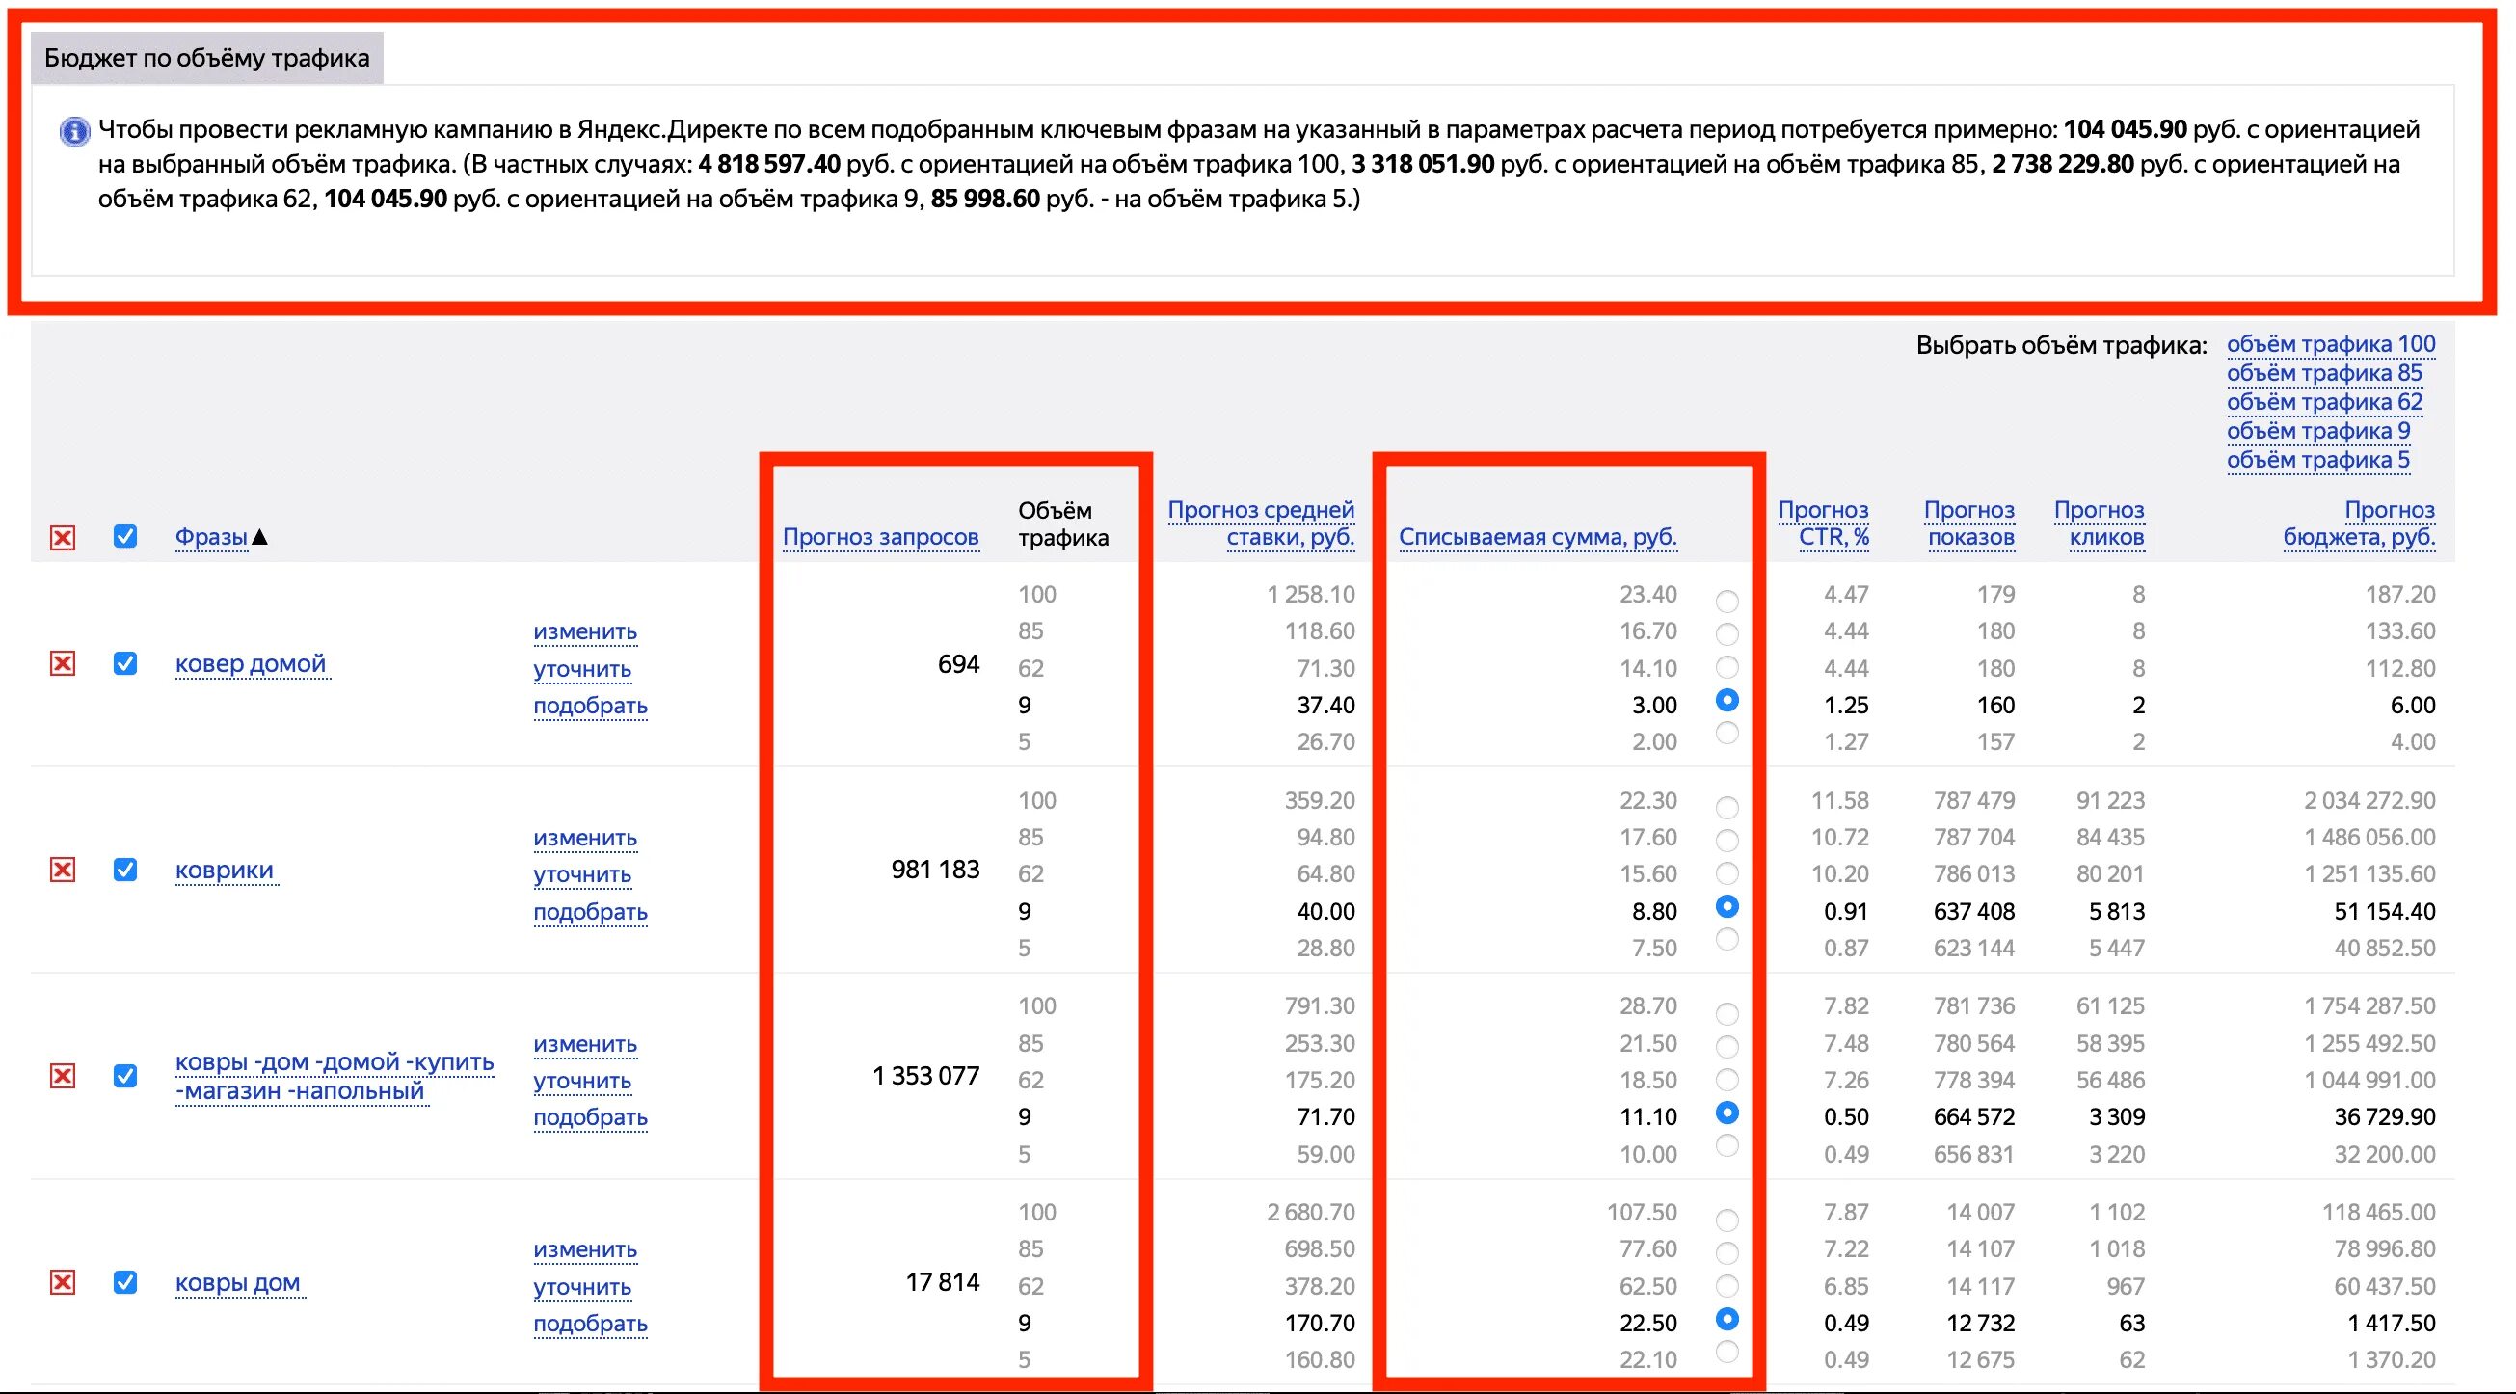Open the 'Бюджет по объёму трафика' tab
2516x1394 pixels.
click(207, 58)
